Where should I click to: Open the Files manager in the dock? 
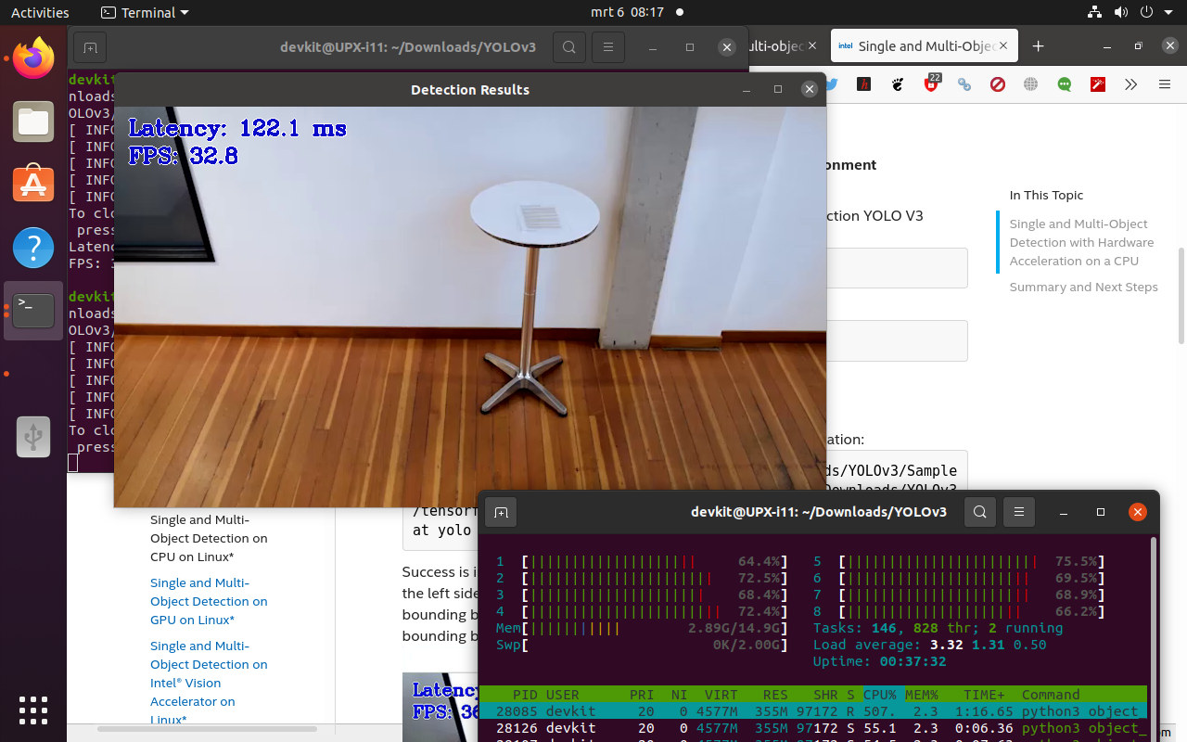[33, 122]
